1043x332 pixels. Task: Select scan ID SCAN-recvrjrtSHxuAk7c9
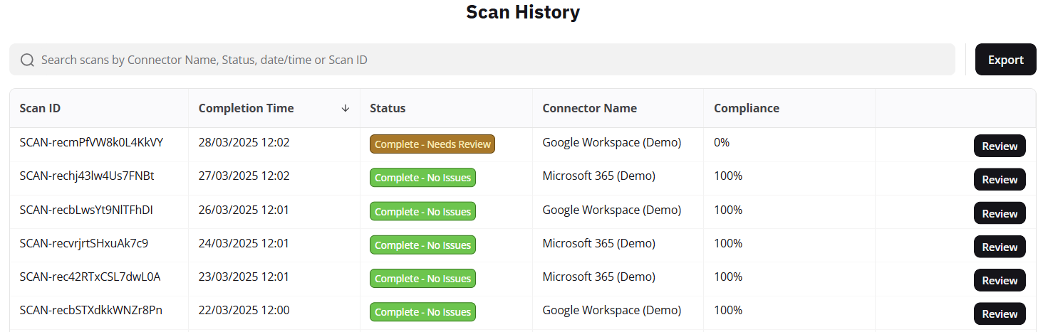tap(84, 243)
